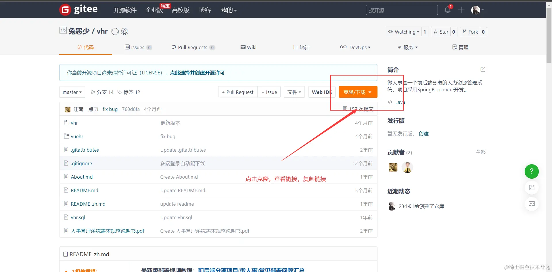Expand the 服务 tab dropdown
Viewport: 552px width, 272px height.
click(407, 47)
